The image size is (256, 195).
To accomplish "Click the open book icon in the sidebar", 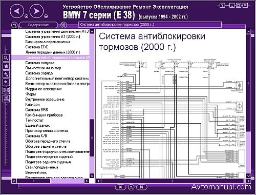I will (6, 90).
